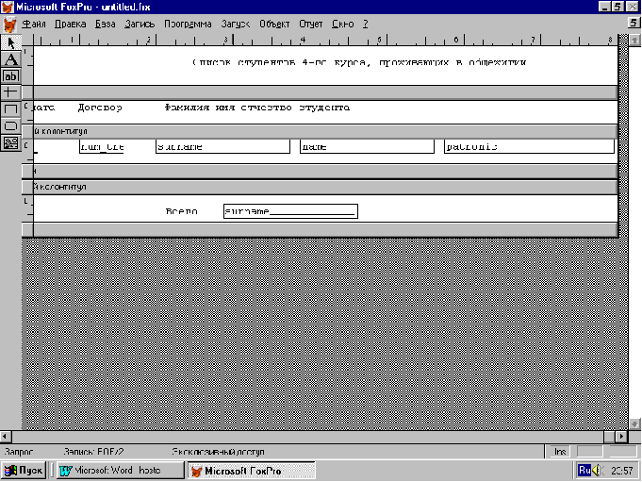
Task: Click the horizontal scrollbar right arrow
Action: pyautogui.click(x=621, y=437)
